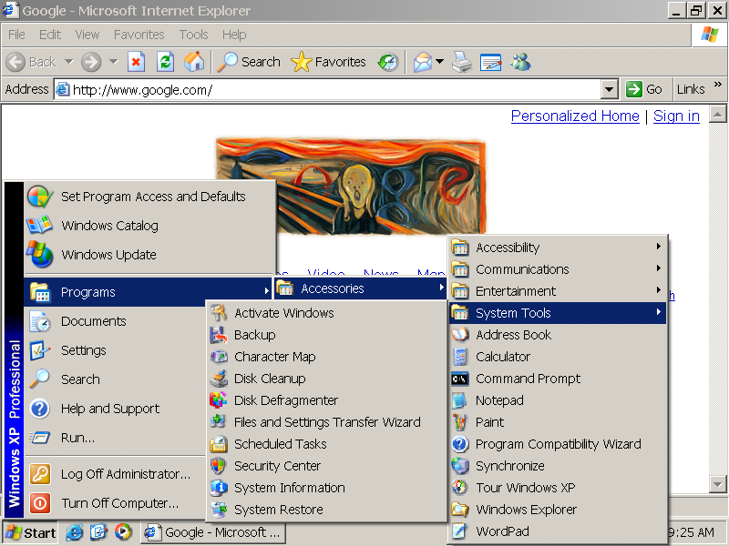This screenshot has width=729, height=546.
Task: Expand the Forward history dropdown arrow
Action: click(x=113, y=61)
